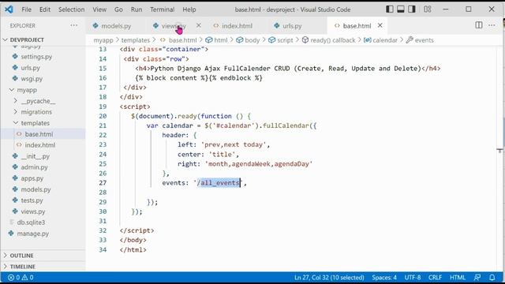Toggle the secondary side bar layout icon
The image size is (505, 284).
[411, 9]
